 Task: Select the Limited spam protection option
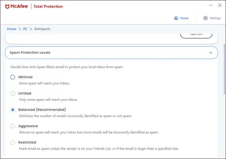13,93
